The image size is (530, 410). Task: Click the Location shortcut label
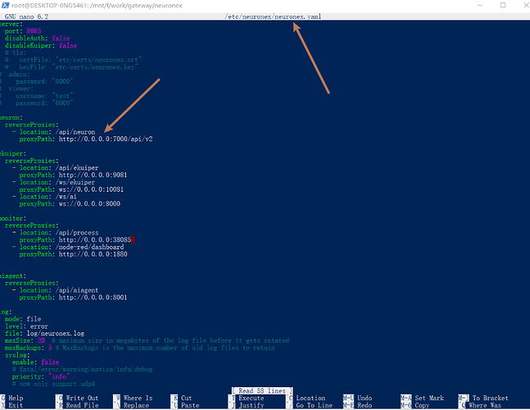310,398
